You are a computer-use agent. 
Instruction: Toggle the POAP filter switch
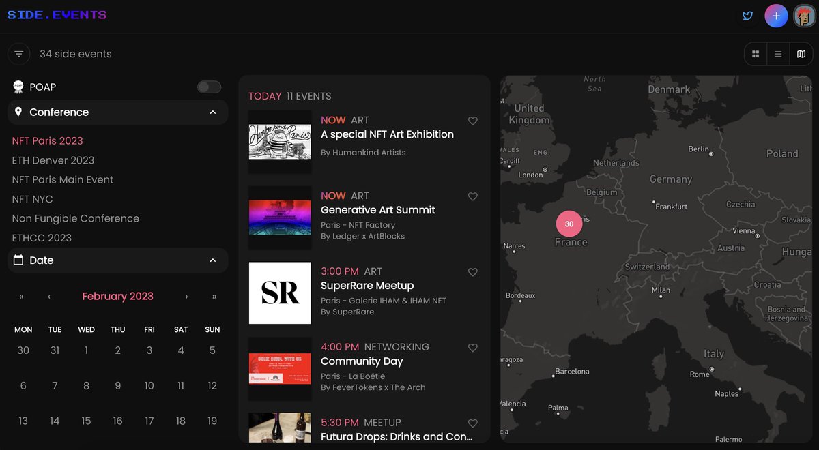pos(209,87)
